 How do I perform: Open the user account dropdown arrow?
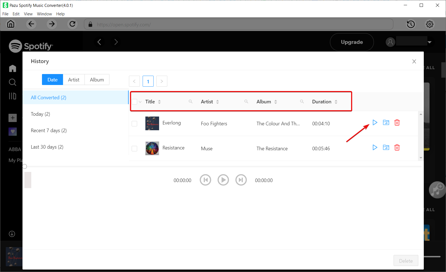click(430, 42)
